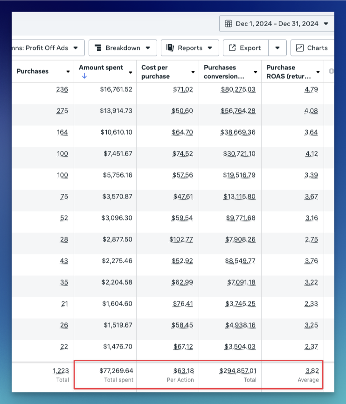Expand the Export options arrow
This screenshot has height=404, width=346.
(277, 48)
